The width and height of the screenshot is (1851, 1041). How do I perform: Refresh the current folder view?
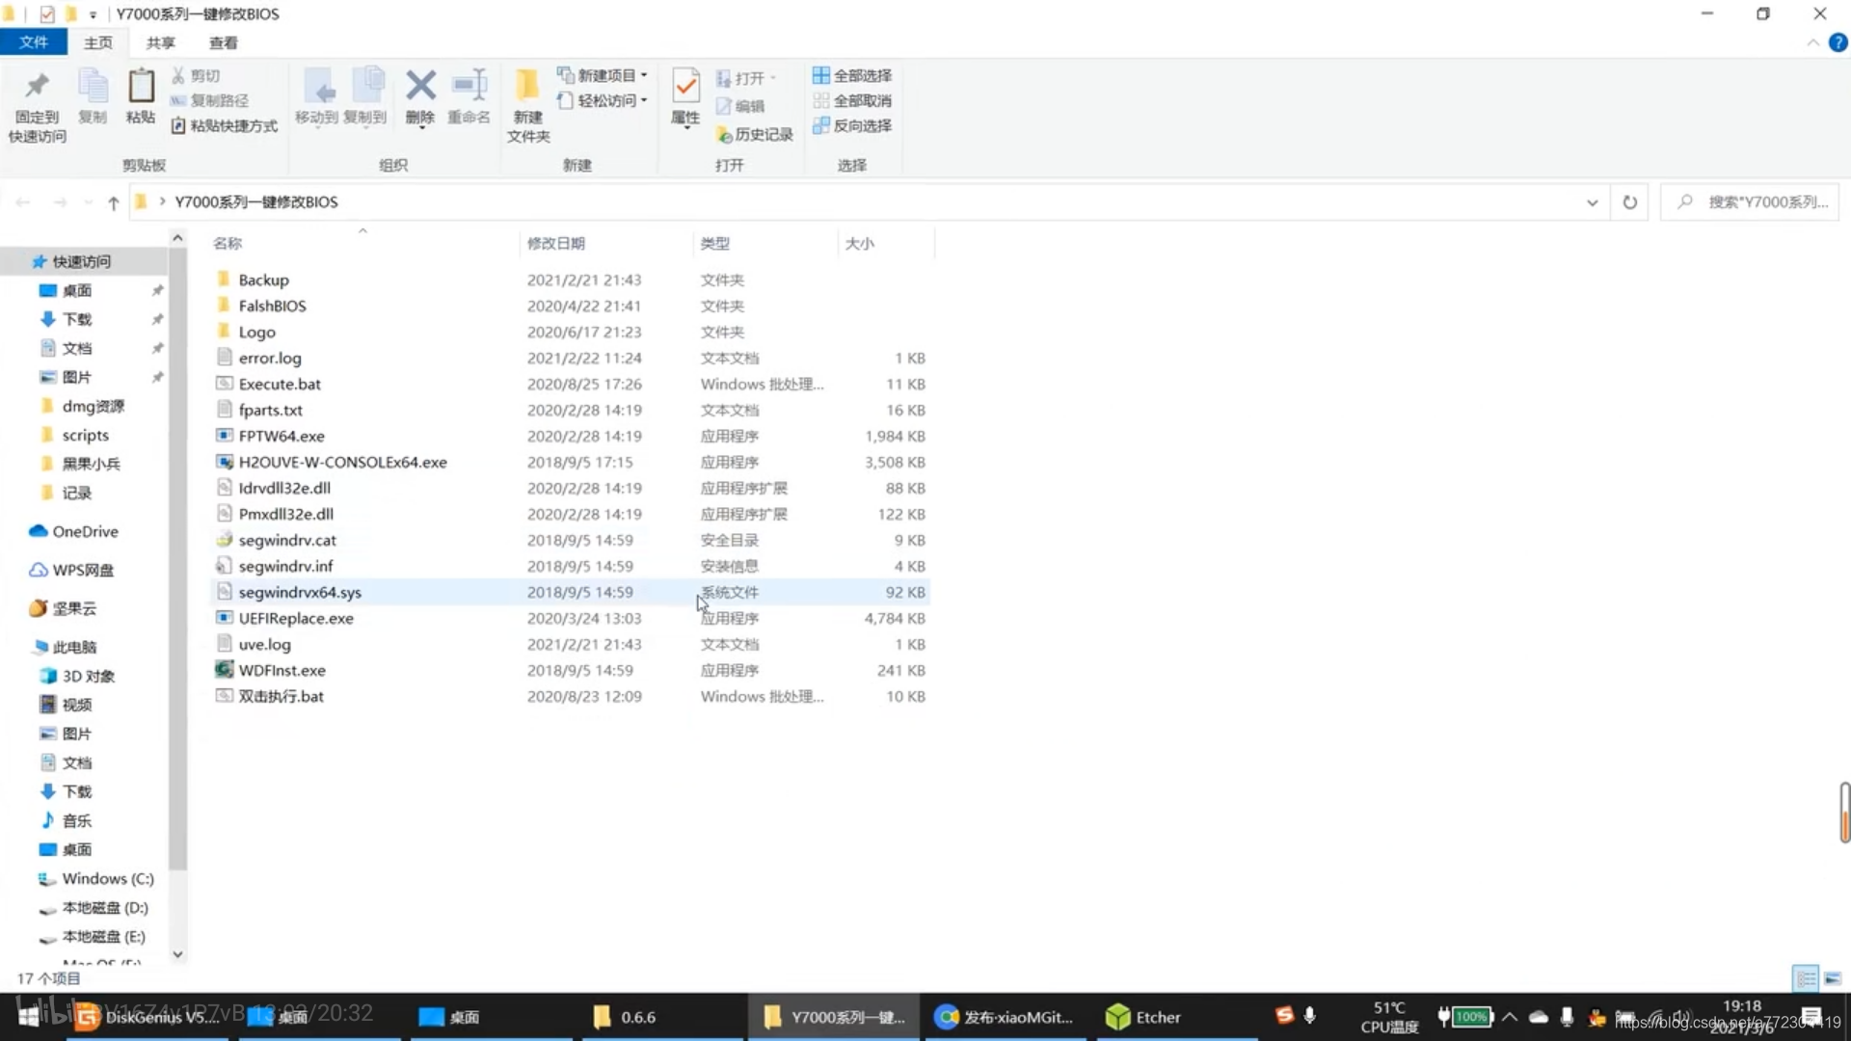tap(1629, 202)
